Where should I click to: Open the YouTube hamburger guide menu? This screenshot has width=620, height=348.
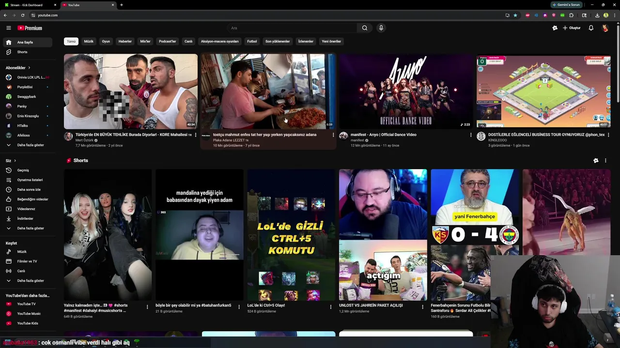(8, 28)
